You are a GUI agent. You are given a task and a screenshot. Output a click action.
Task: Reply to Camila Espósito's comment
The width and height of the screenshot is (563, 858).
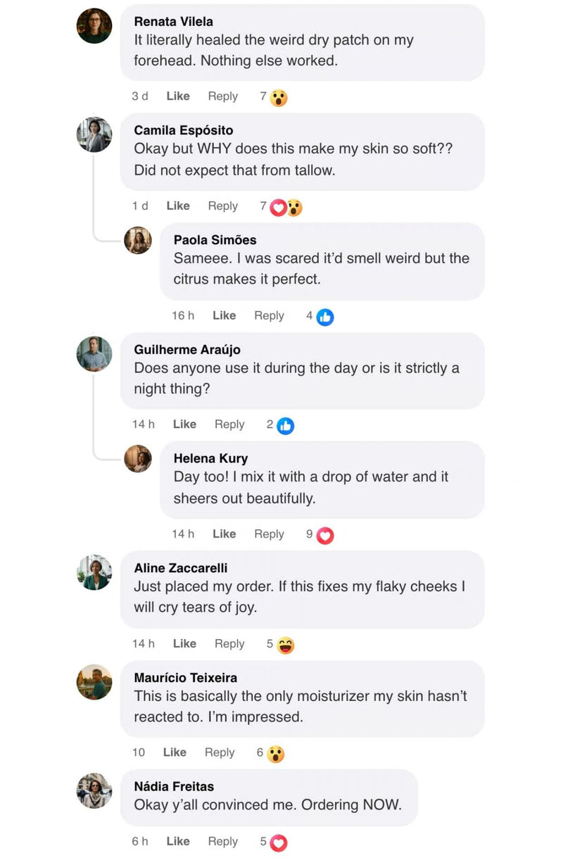point(222,206)
